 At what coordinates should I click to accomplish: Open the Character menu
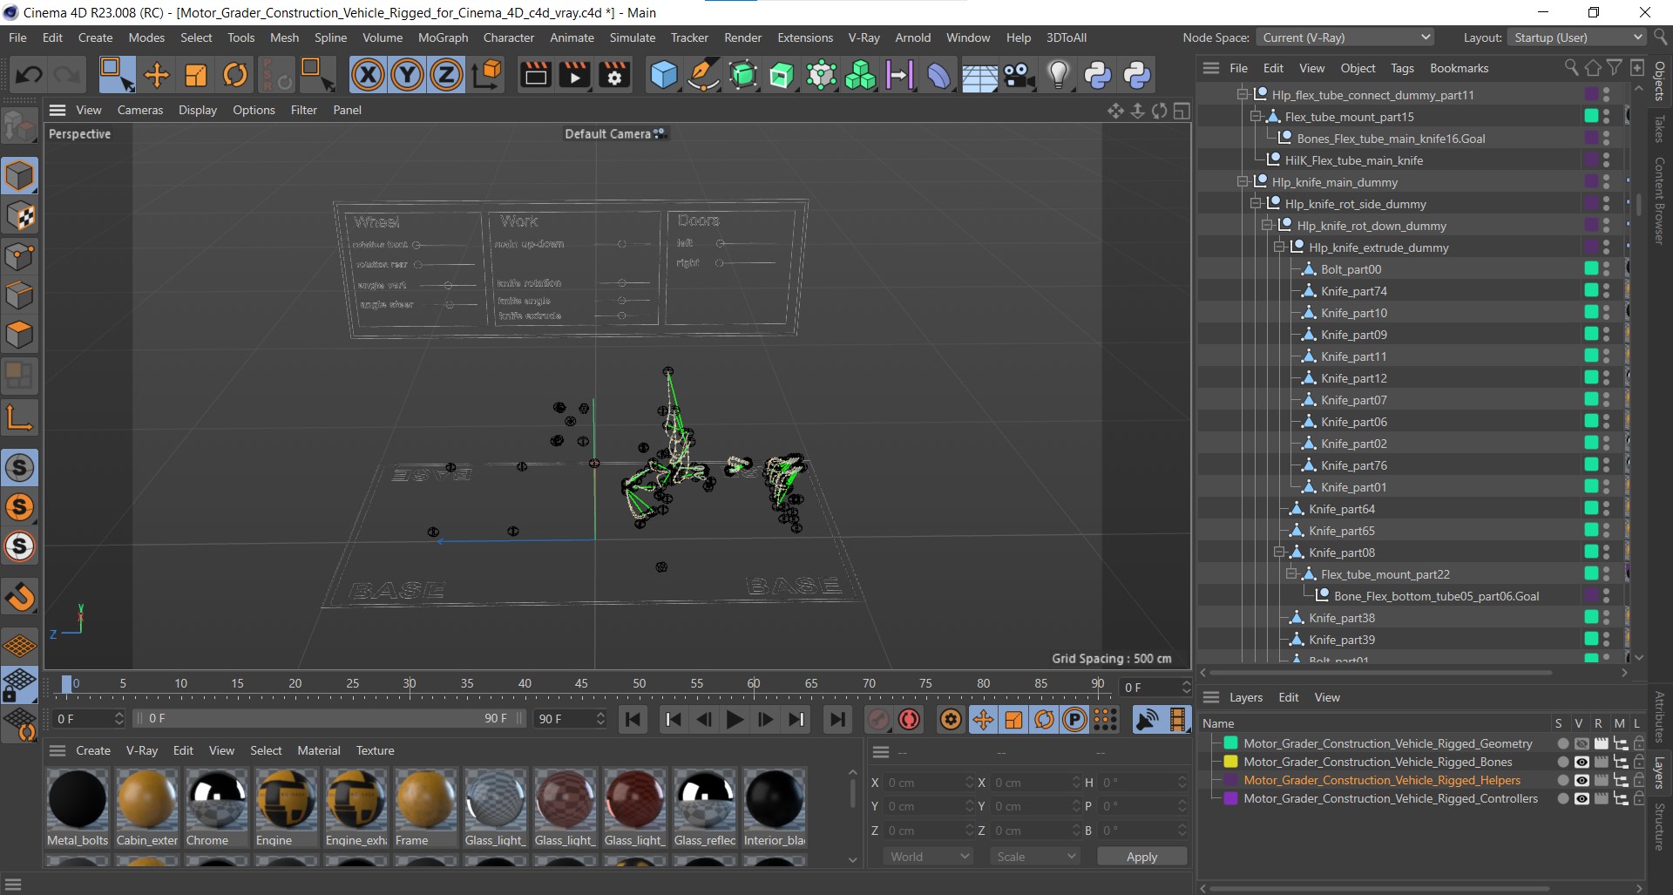(509, 37)
